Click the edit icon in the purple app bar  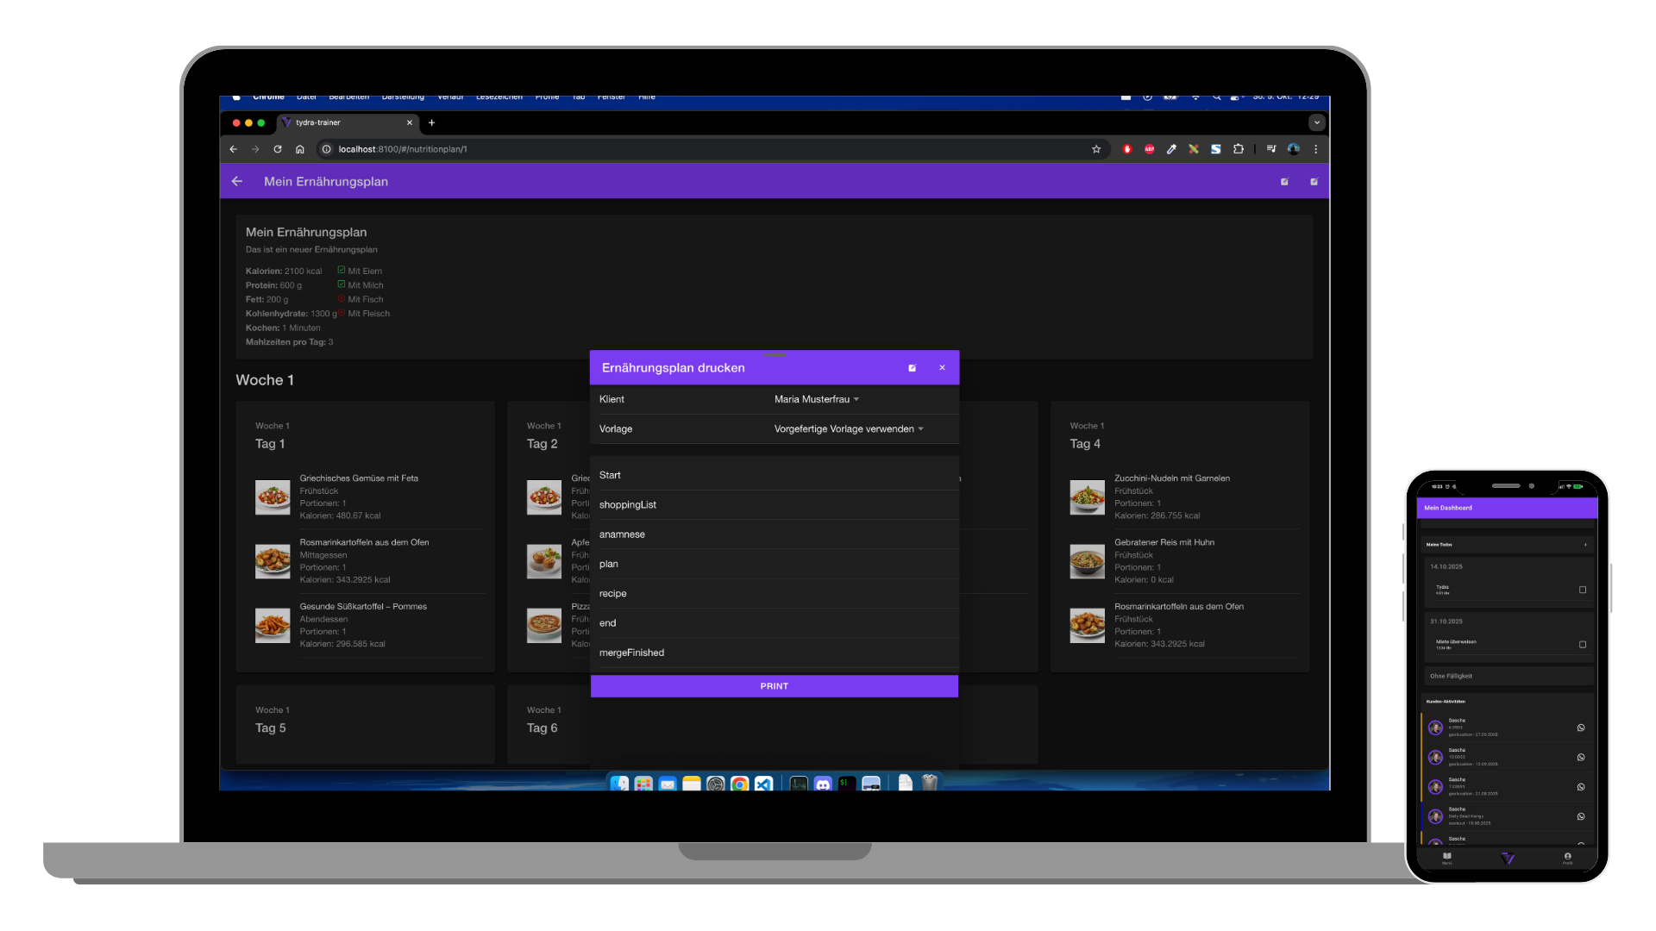pos(1284,181)
